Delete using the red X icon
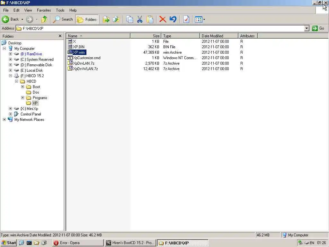 click(163, 20)
